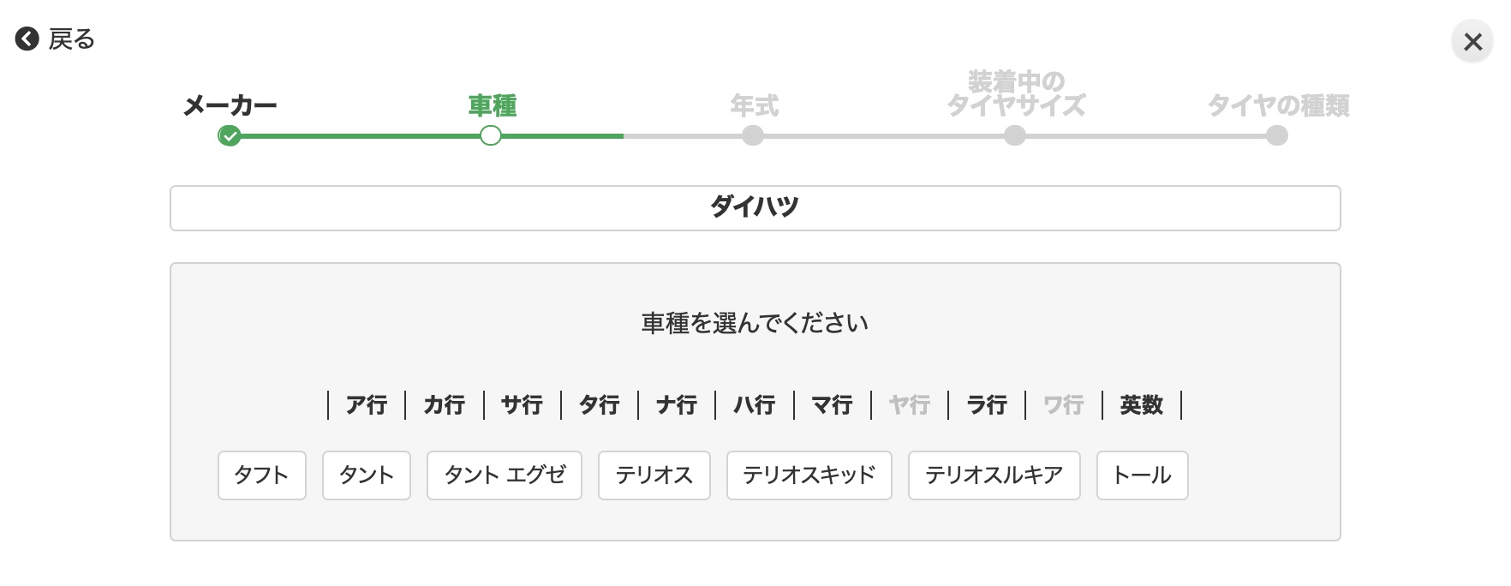Viewport: 1511px width, 586px height.
Task: Click the 装着中のタイヤサイズ step dot
Action: [x=1015, y=136]
